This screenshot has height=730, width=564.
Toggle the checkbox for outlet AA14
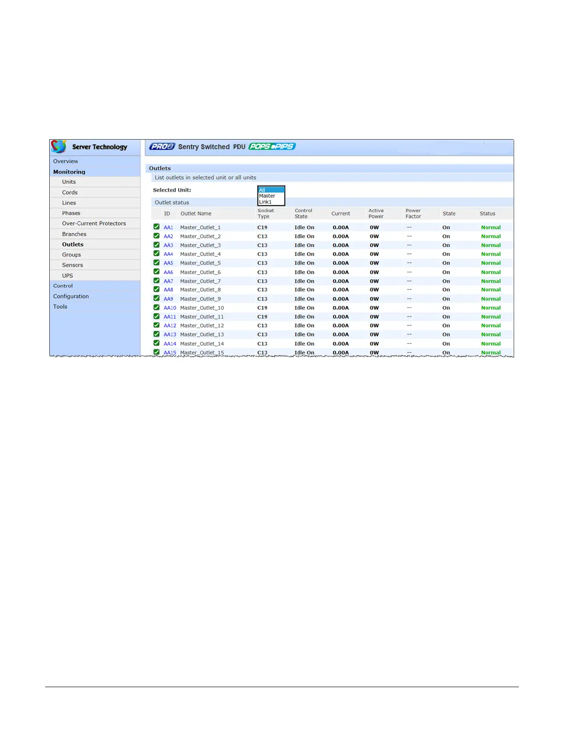(157, 343)
